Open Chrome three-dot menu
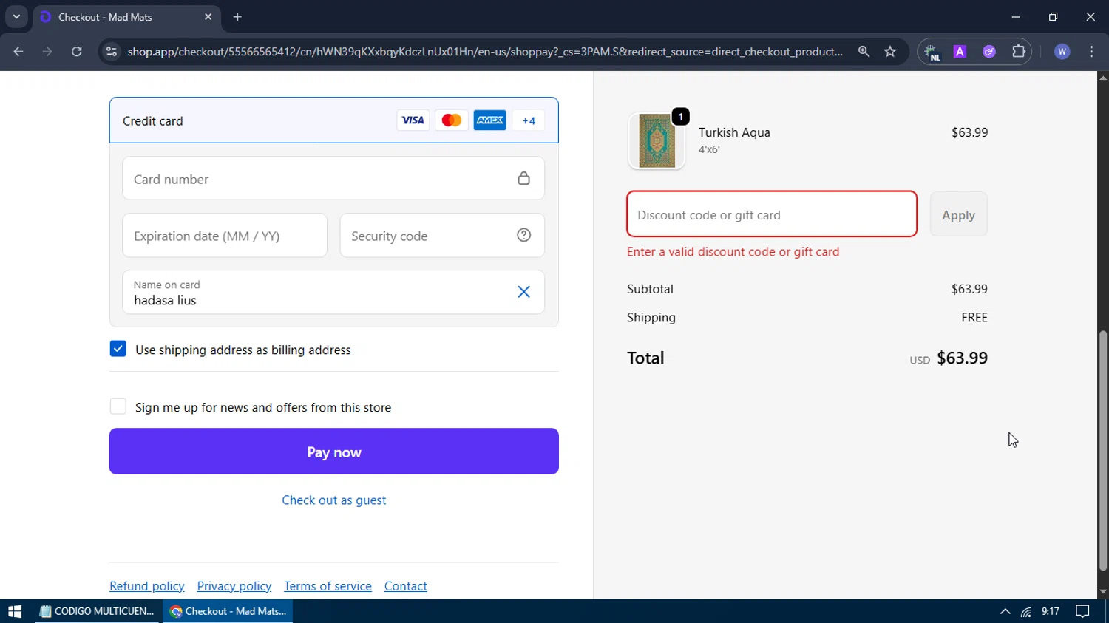 (x=1091, y=52)
